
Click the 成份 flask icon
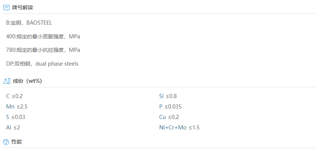point(6,81)
